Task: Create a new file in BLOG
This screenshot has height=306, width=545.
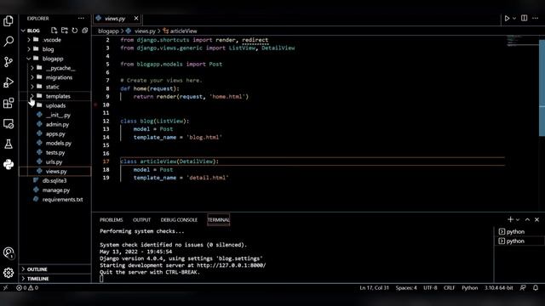Action: click(54, 31)
